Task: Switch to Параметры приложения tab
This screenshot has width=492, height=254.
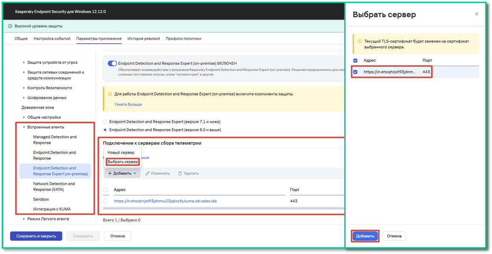Action: [x=99, y=39]
